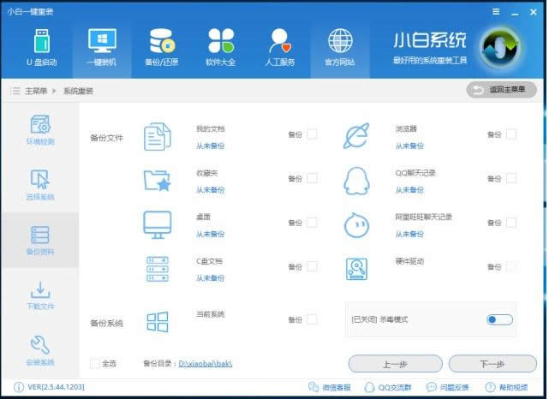
Task: Check 备份 for 桌面
Action: (312, 223)
